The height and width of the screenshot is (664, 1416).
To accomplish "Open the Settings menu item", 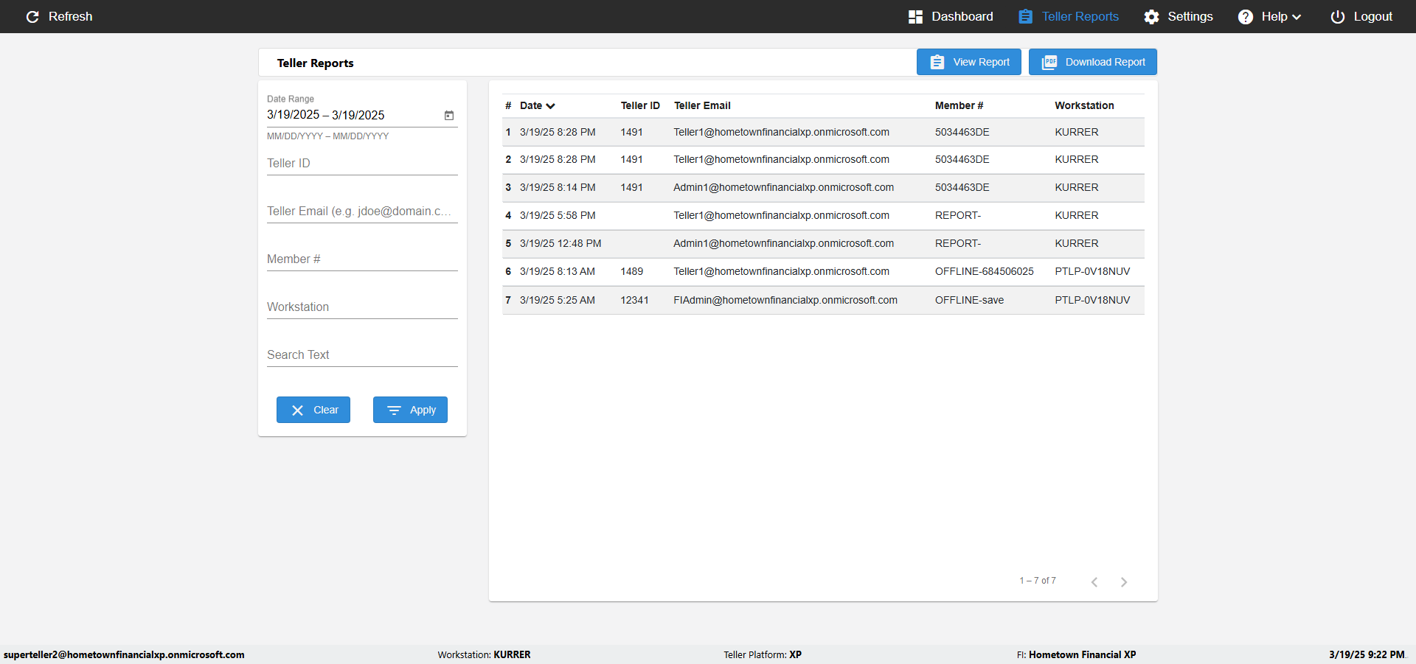I will click(x=1179, y=17).
